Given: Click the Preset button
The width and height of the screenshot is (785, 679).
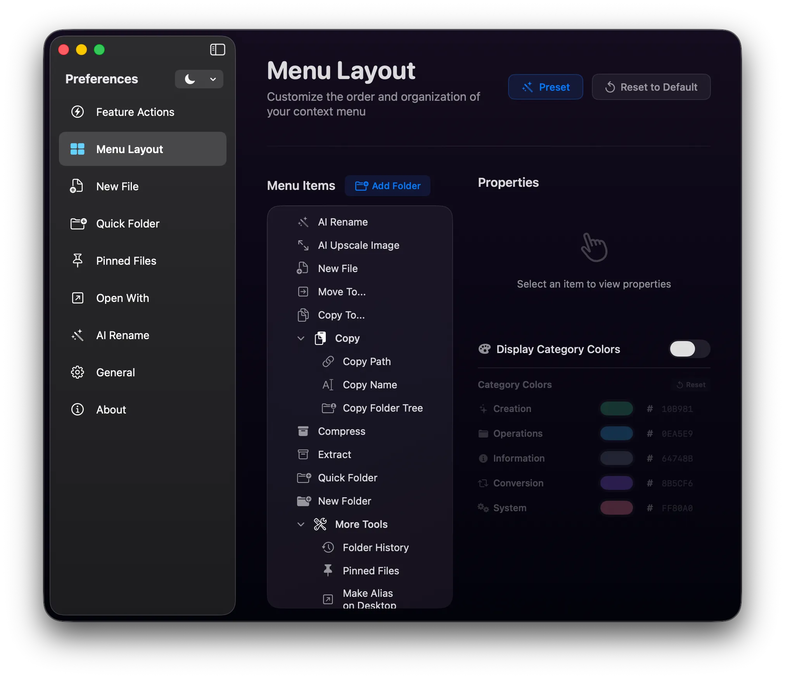Looking at the screenshot, I should click(x=546, y=87).
